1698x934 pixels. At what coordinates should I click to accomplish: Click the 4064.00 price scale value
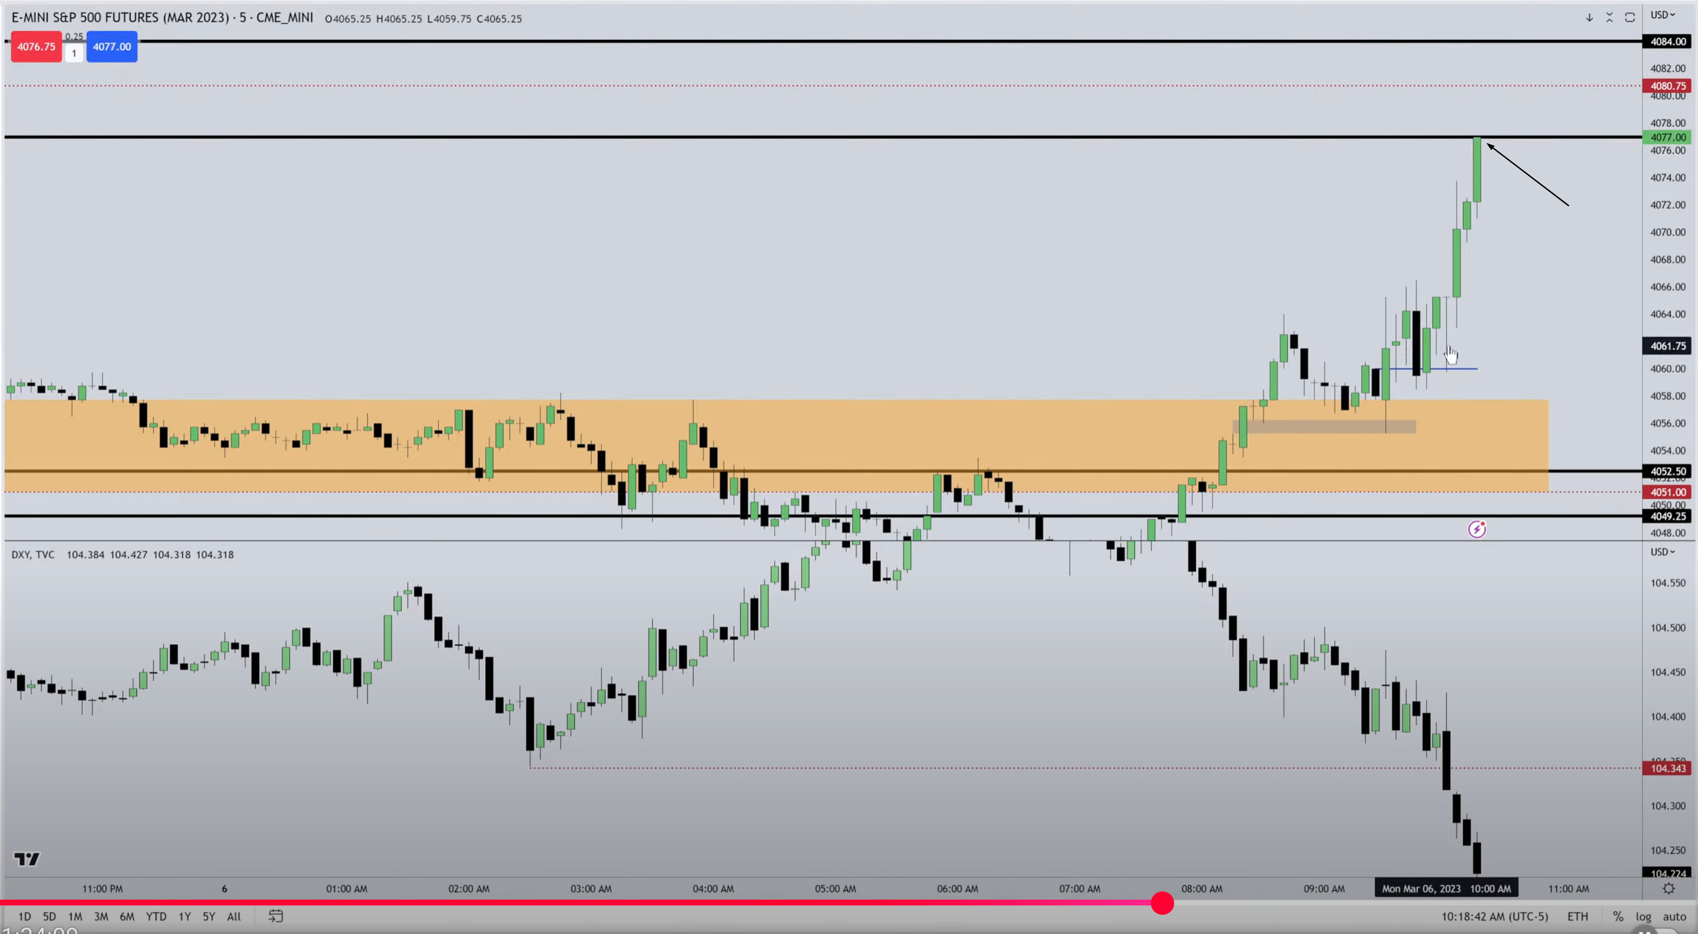point(1668,314)
